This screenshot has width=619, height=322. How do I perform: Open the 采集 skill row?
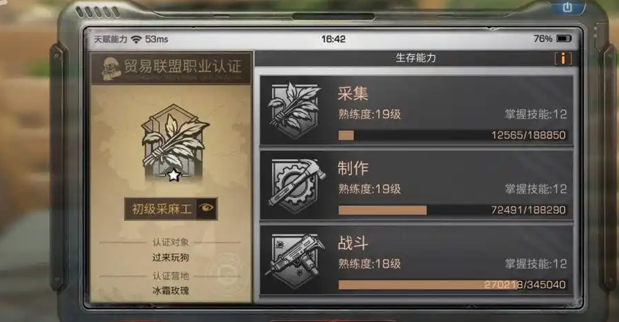pyautogui.click(x=416, y=110)
